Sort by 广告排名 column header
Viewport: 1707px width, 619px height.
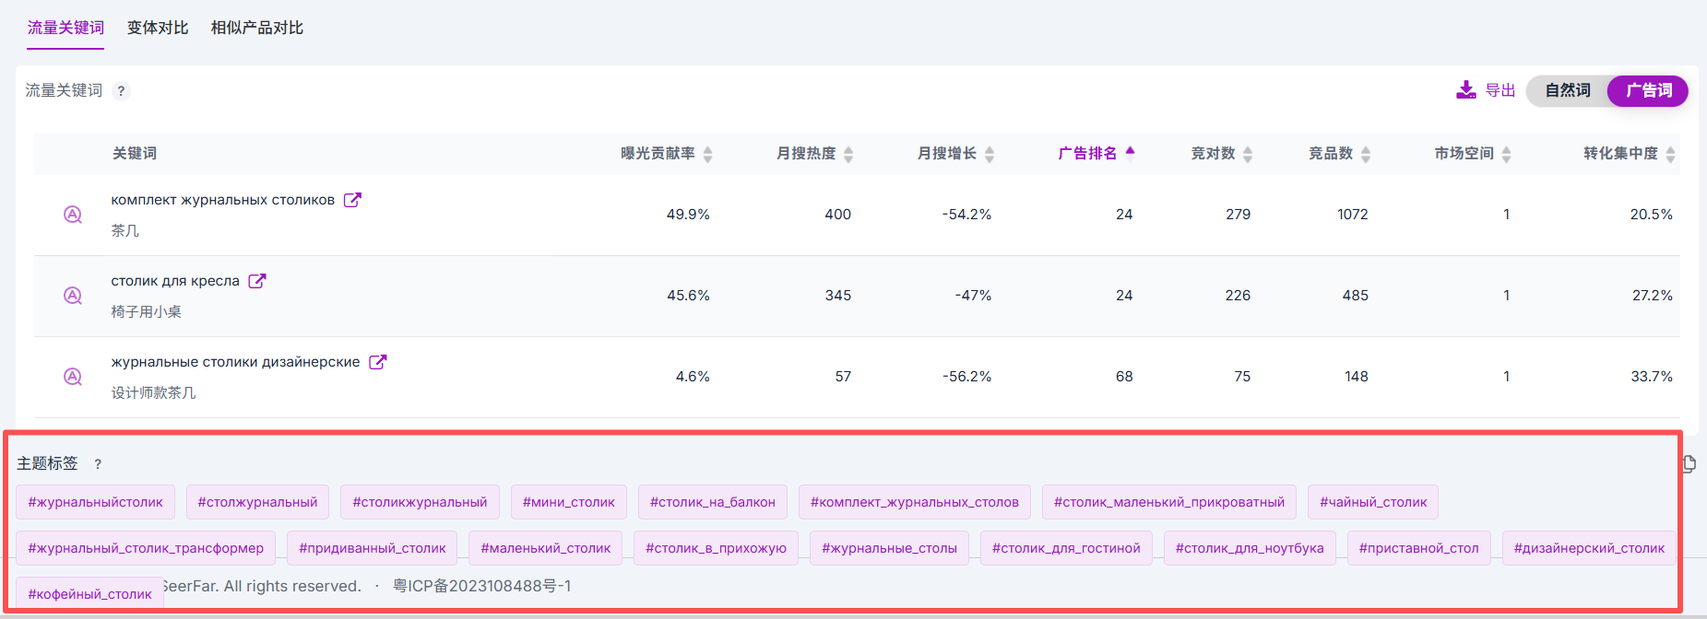(x=1096, y=154)
